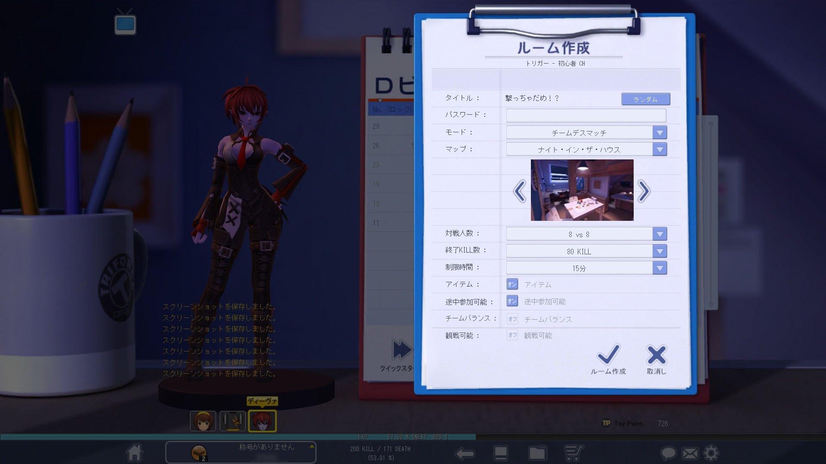Click the home icon in bottom bar
826x464 pixels.
point(134,452)
